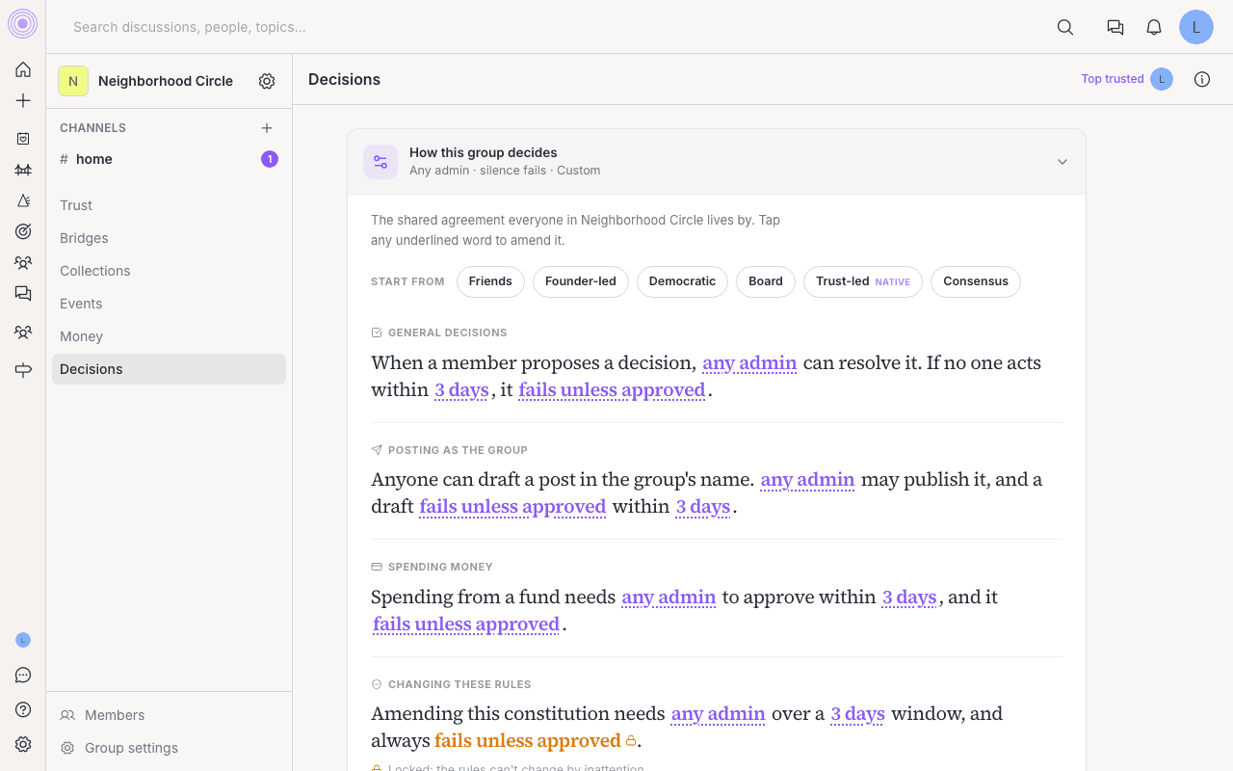Open Money in the sidebar
This screenshot has width=1233, height=771.
point(169,336)
